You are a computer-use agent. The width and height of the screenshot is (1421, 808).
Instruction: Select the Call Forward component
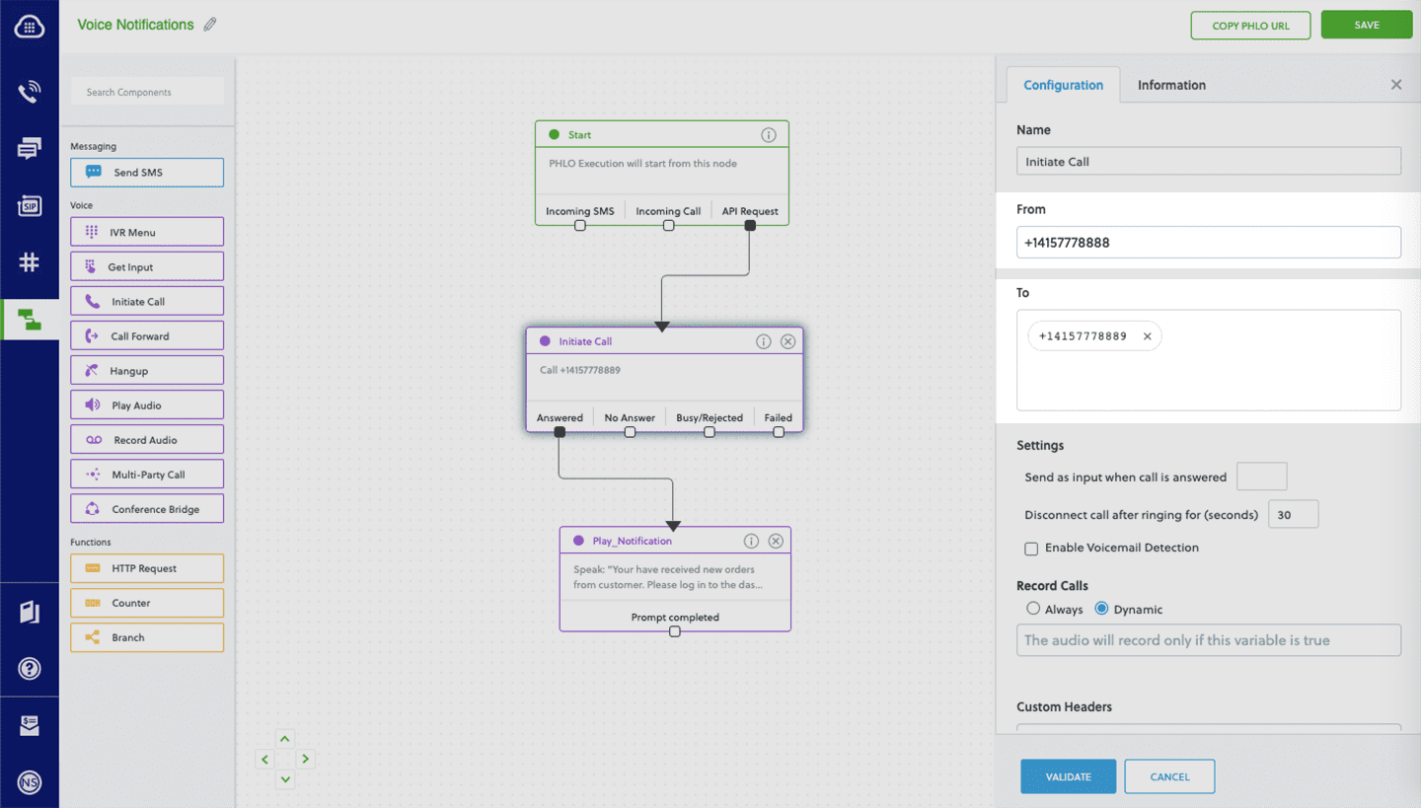(147, 335)
